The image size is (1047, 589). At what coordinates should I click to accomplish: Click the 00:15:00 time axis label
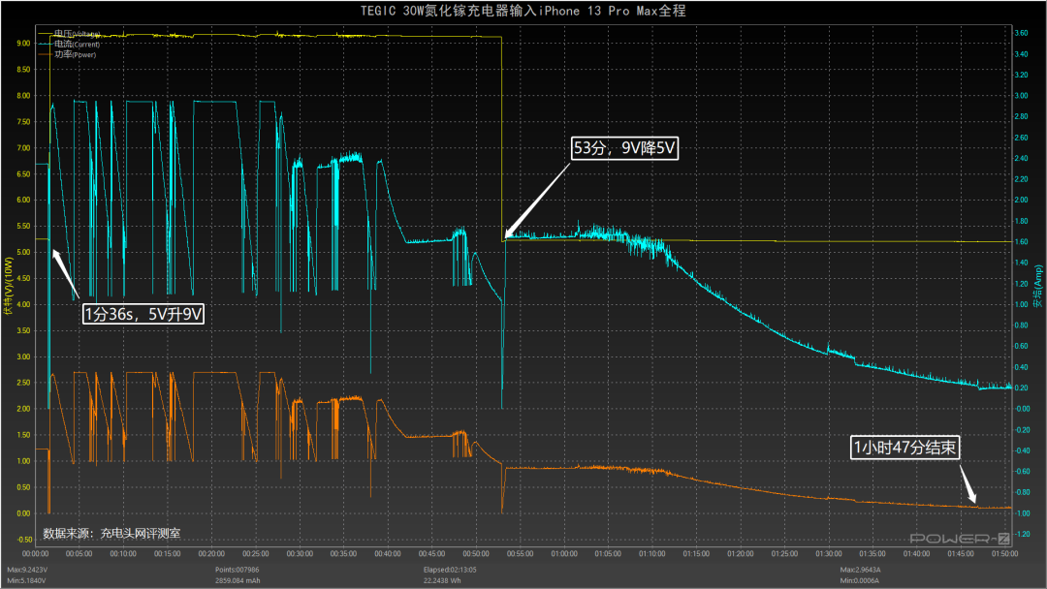[168, 554]
